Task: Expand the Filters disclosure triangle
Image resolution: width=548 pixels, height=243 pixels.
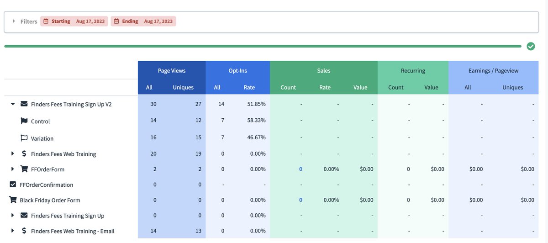Action: point(14,21)
